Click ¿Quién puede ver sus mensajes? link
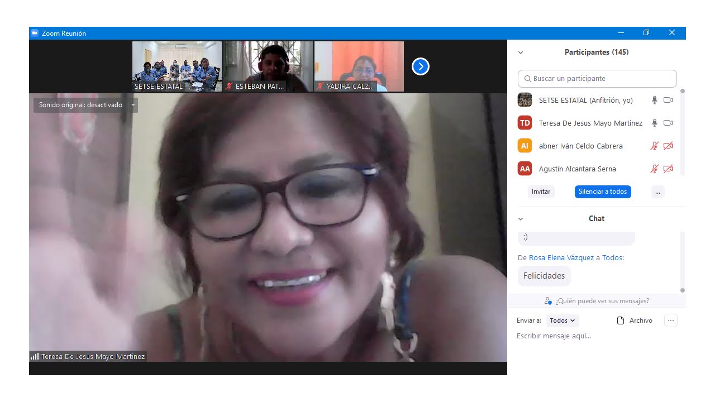This screenshot has width=715, height=402. (602, 301)
